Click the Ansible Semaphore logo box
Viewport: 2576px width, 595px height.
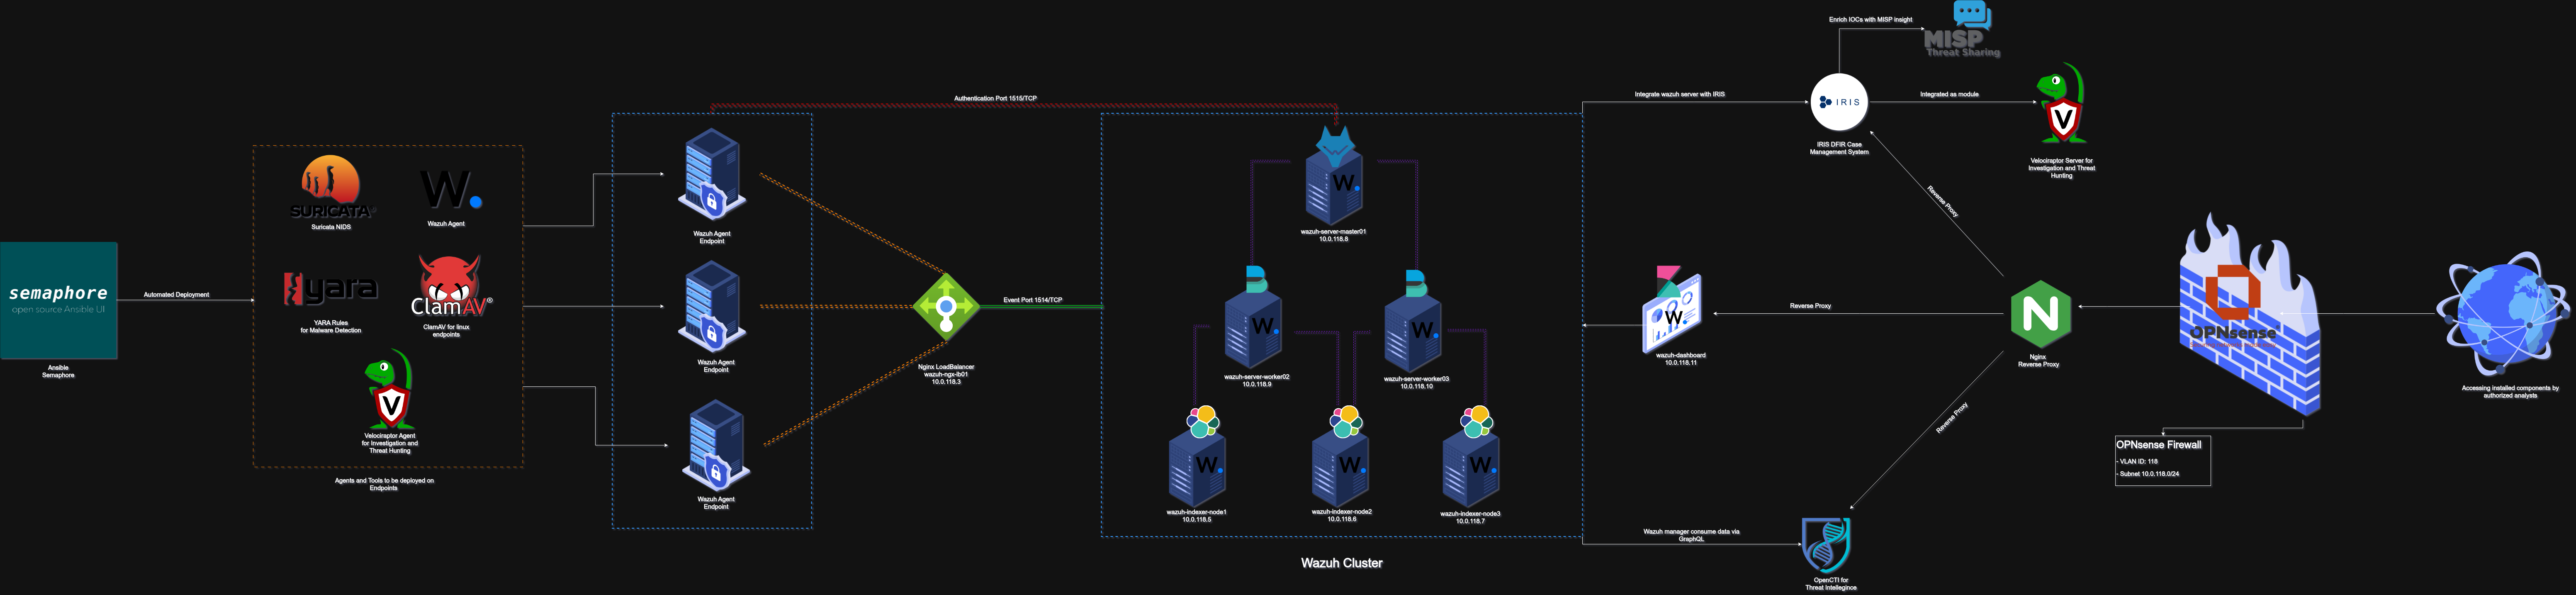pos(59,300)
